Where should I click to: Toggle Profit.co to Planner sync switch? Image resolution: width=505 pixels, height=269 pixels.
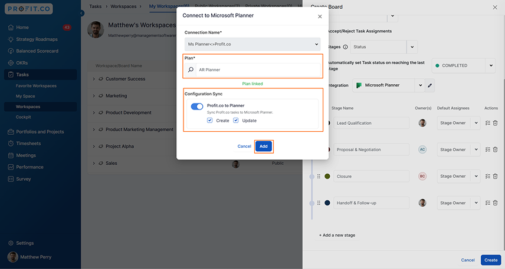197,107
